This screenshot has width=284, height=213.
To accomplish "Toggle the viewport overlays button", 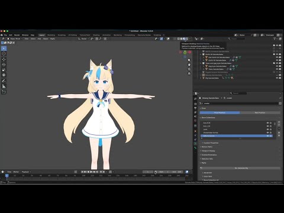I will 168,39.
